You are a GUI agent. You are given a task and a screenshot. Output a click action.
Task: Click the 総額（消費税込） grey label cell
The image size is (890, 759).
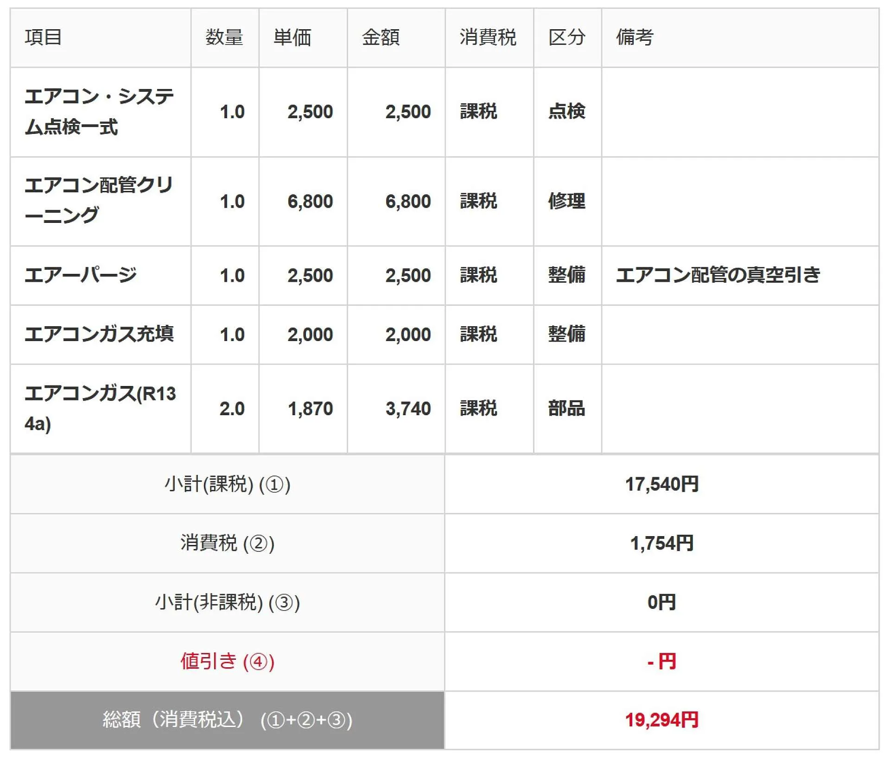(x=227, y=720)
